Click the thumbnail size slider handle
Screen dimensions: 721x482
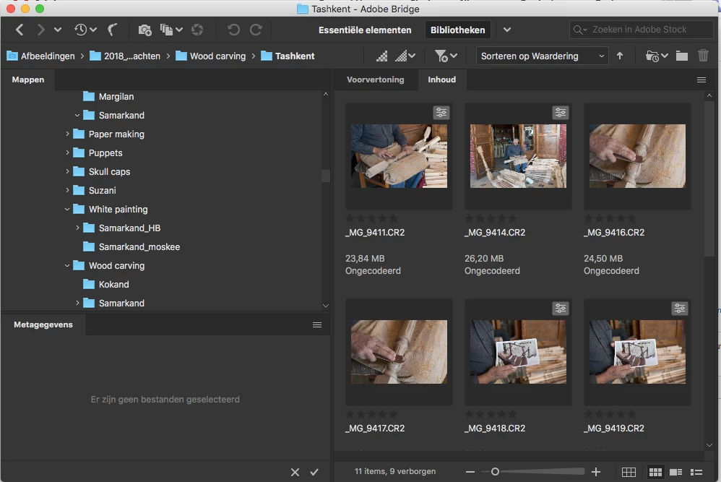click(x=495, y=471)
